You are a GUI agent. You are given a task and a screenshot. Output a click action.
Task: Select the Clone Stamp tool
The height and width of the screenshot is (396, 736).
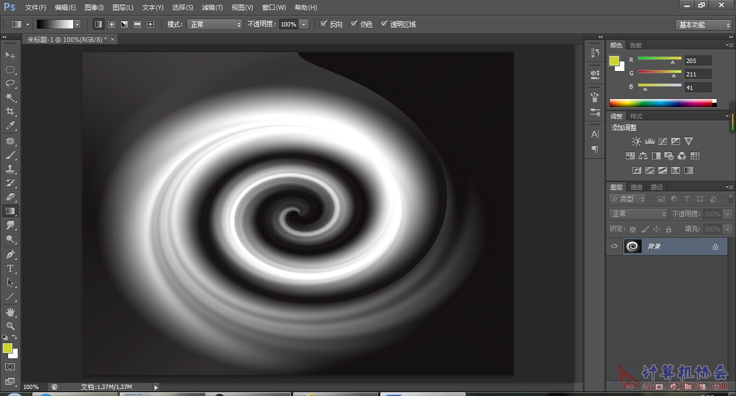[10, 169]
